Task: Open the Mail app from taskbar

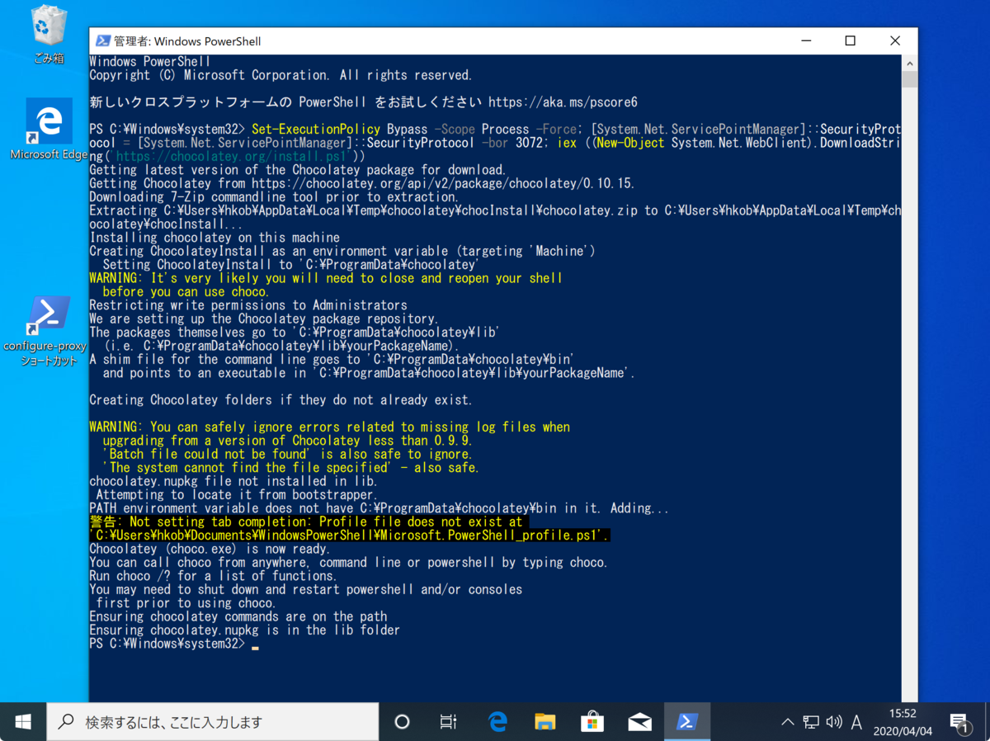Action: coord(639,722)
